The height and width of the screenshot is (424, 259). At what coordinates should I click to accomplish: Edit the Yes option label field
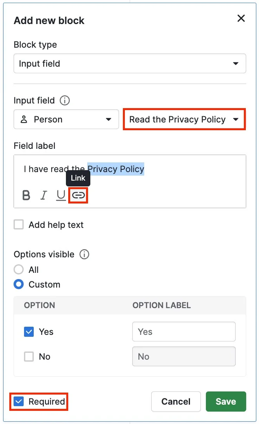click(184, 332)
